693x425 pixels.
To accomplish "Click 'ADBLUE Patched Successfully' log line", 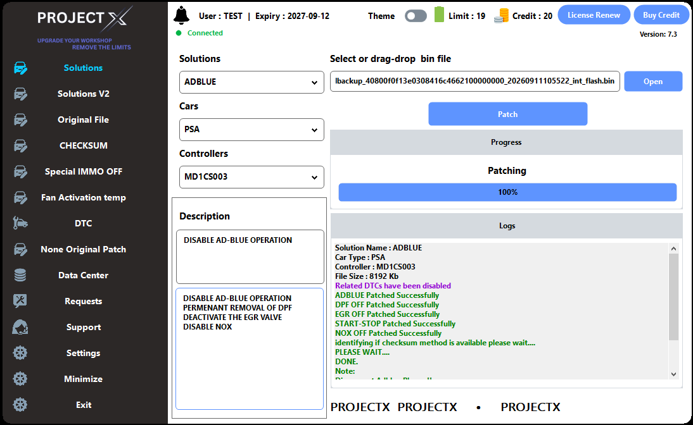I will click(386, 295).
